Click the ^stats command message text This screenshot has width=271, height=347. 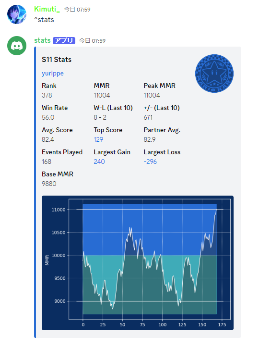[44, 20]
